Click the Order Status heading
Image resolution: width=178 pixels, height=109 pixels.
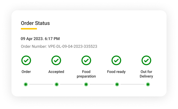tap(35, 23)
